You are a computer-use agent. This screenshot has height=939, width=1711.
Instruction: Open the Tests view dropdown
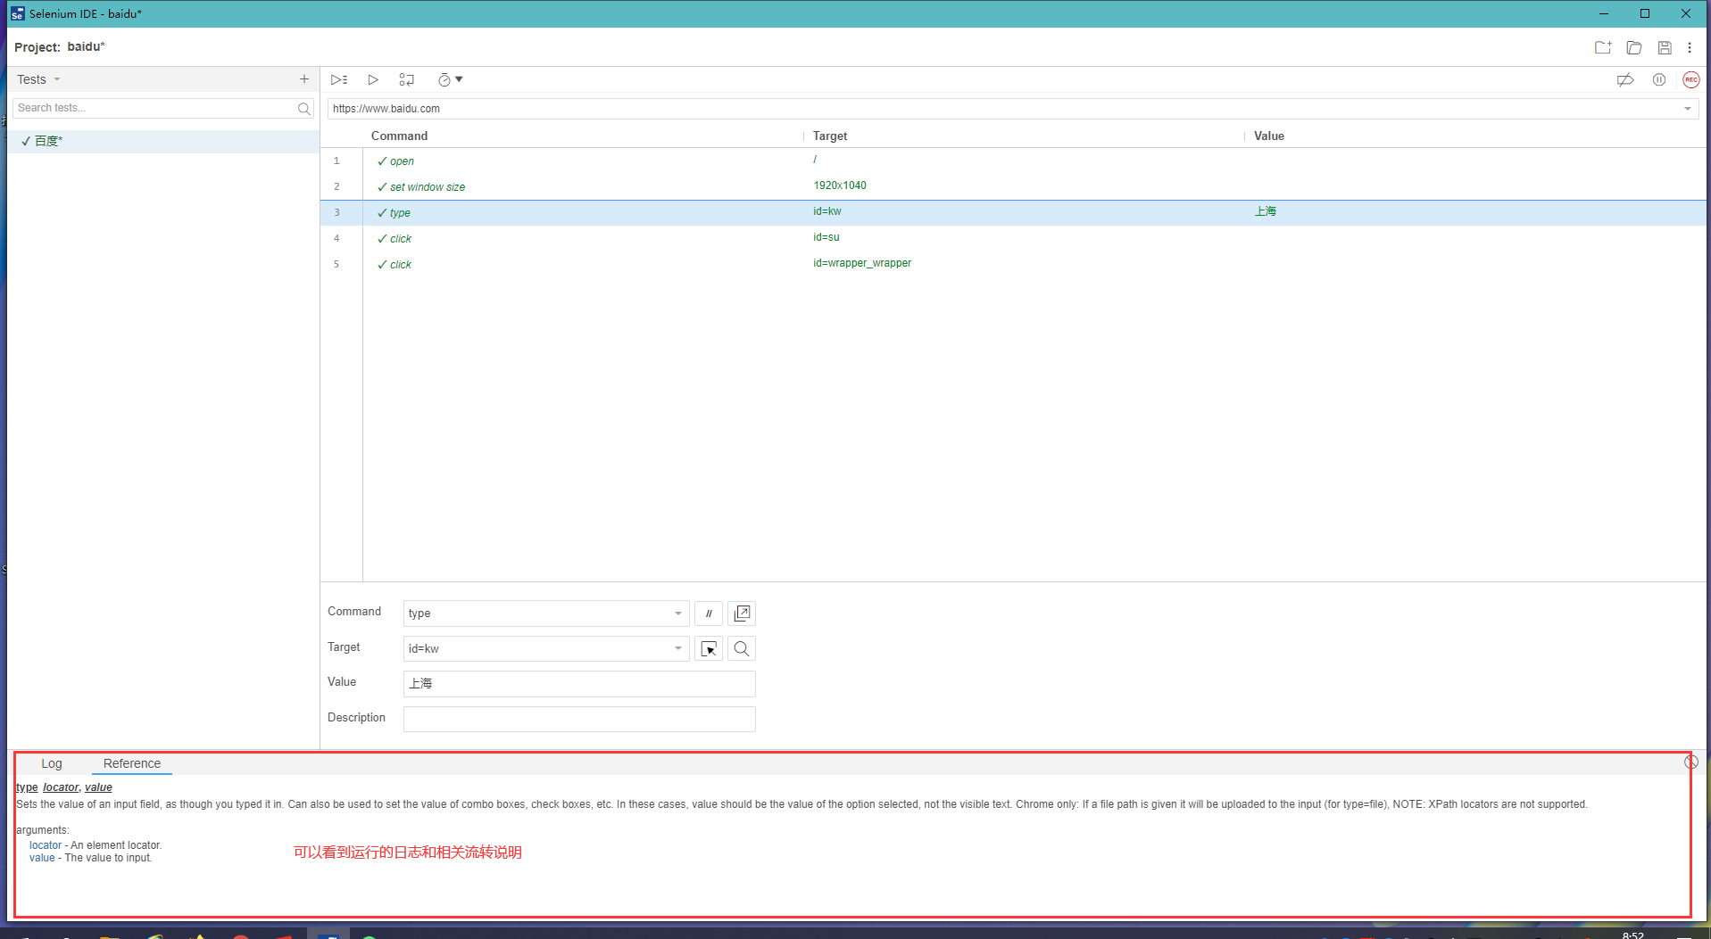point(38,79)
